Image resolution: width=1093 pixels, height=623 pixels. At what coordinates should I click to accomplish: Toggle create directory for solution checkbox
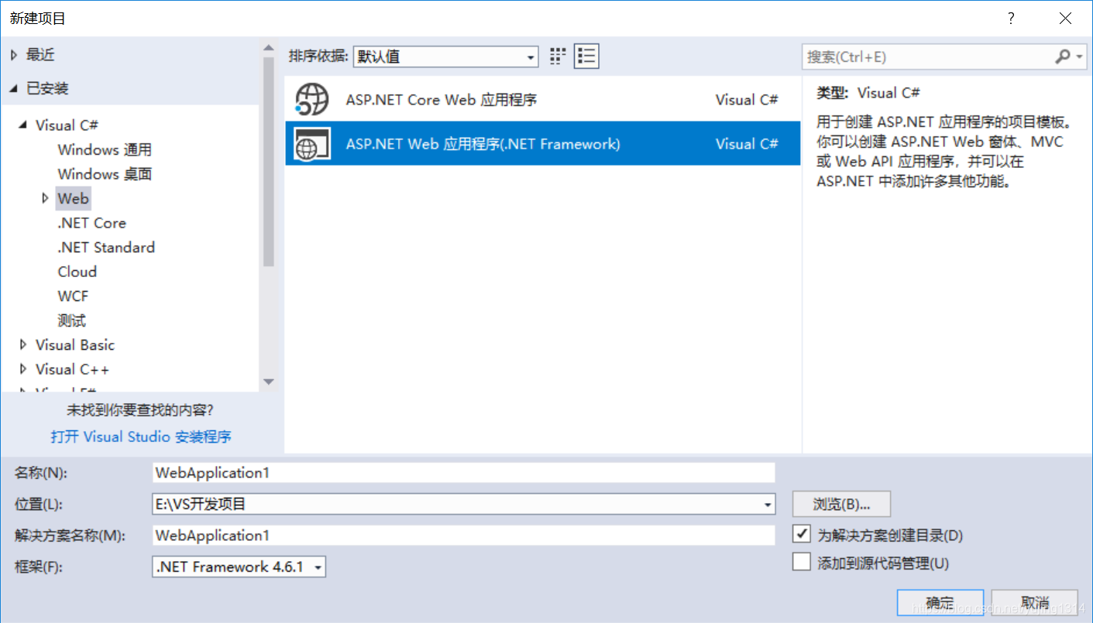pos(802,534)
